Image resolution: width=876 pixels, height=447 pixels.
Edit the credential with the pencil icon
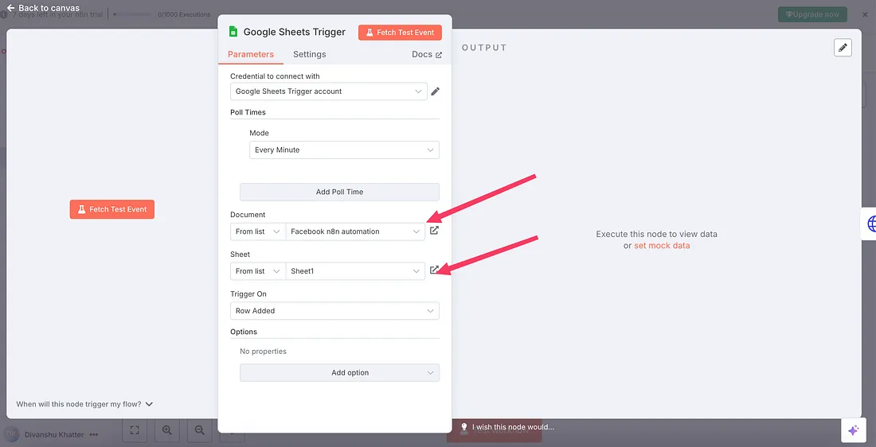click(435, 91)
